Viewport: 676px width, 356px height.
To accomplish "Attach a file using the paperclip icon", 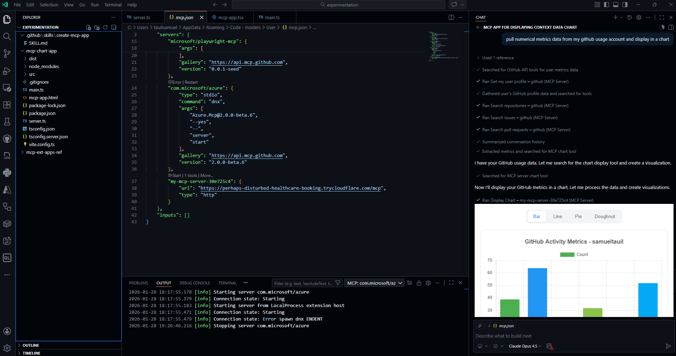I will pos(480,326).
